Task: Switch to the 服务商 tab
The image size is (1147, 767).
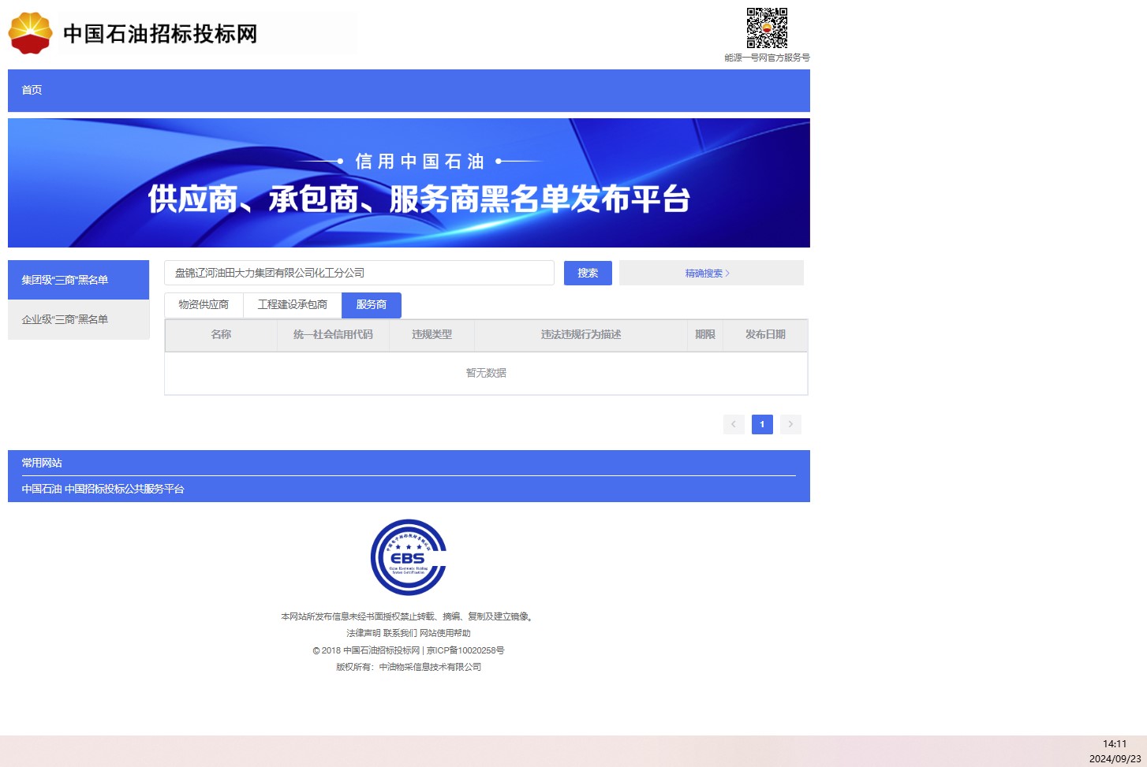Action: click(x=372, y=305)
